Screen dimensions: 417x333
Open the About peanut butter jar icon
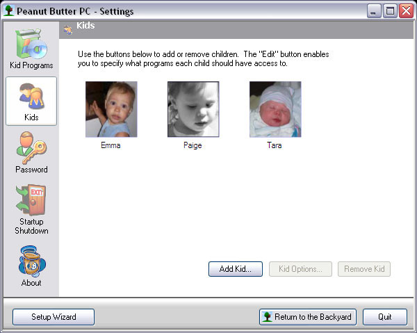point(32,261)
